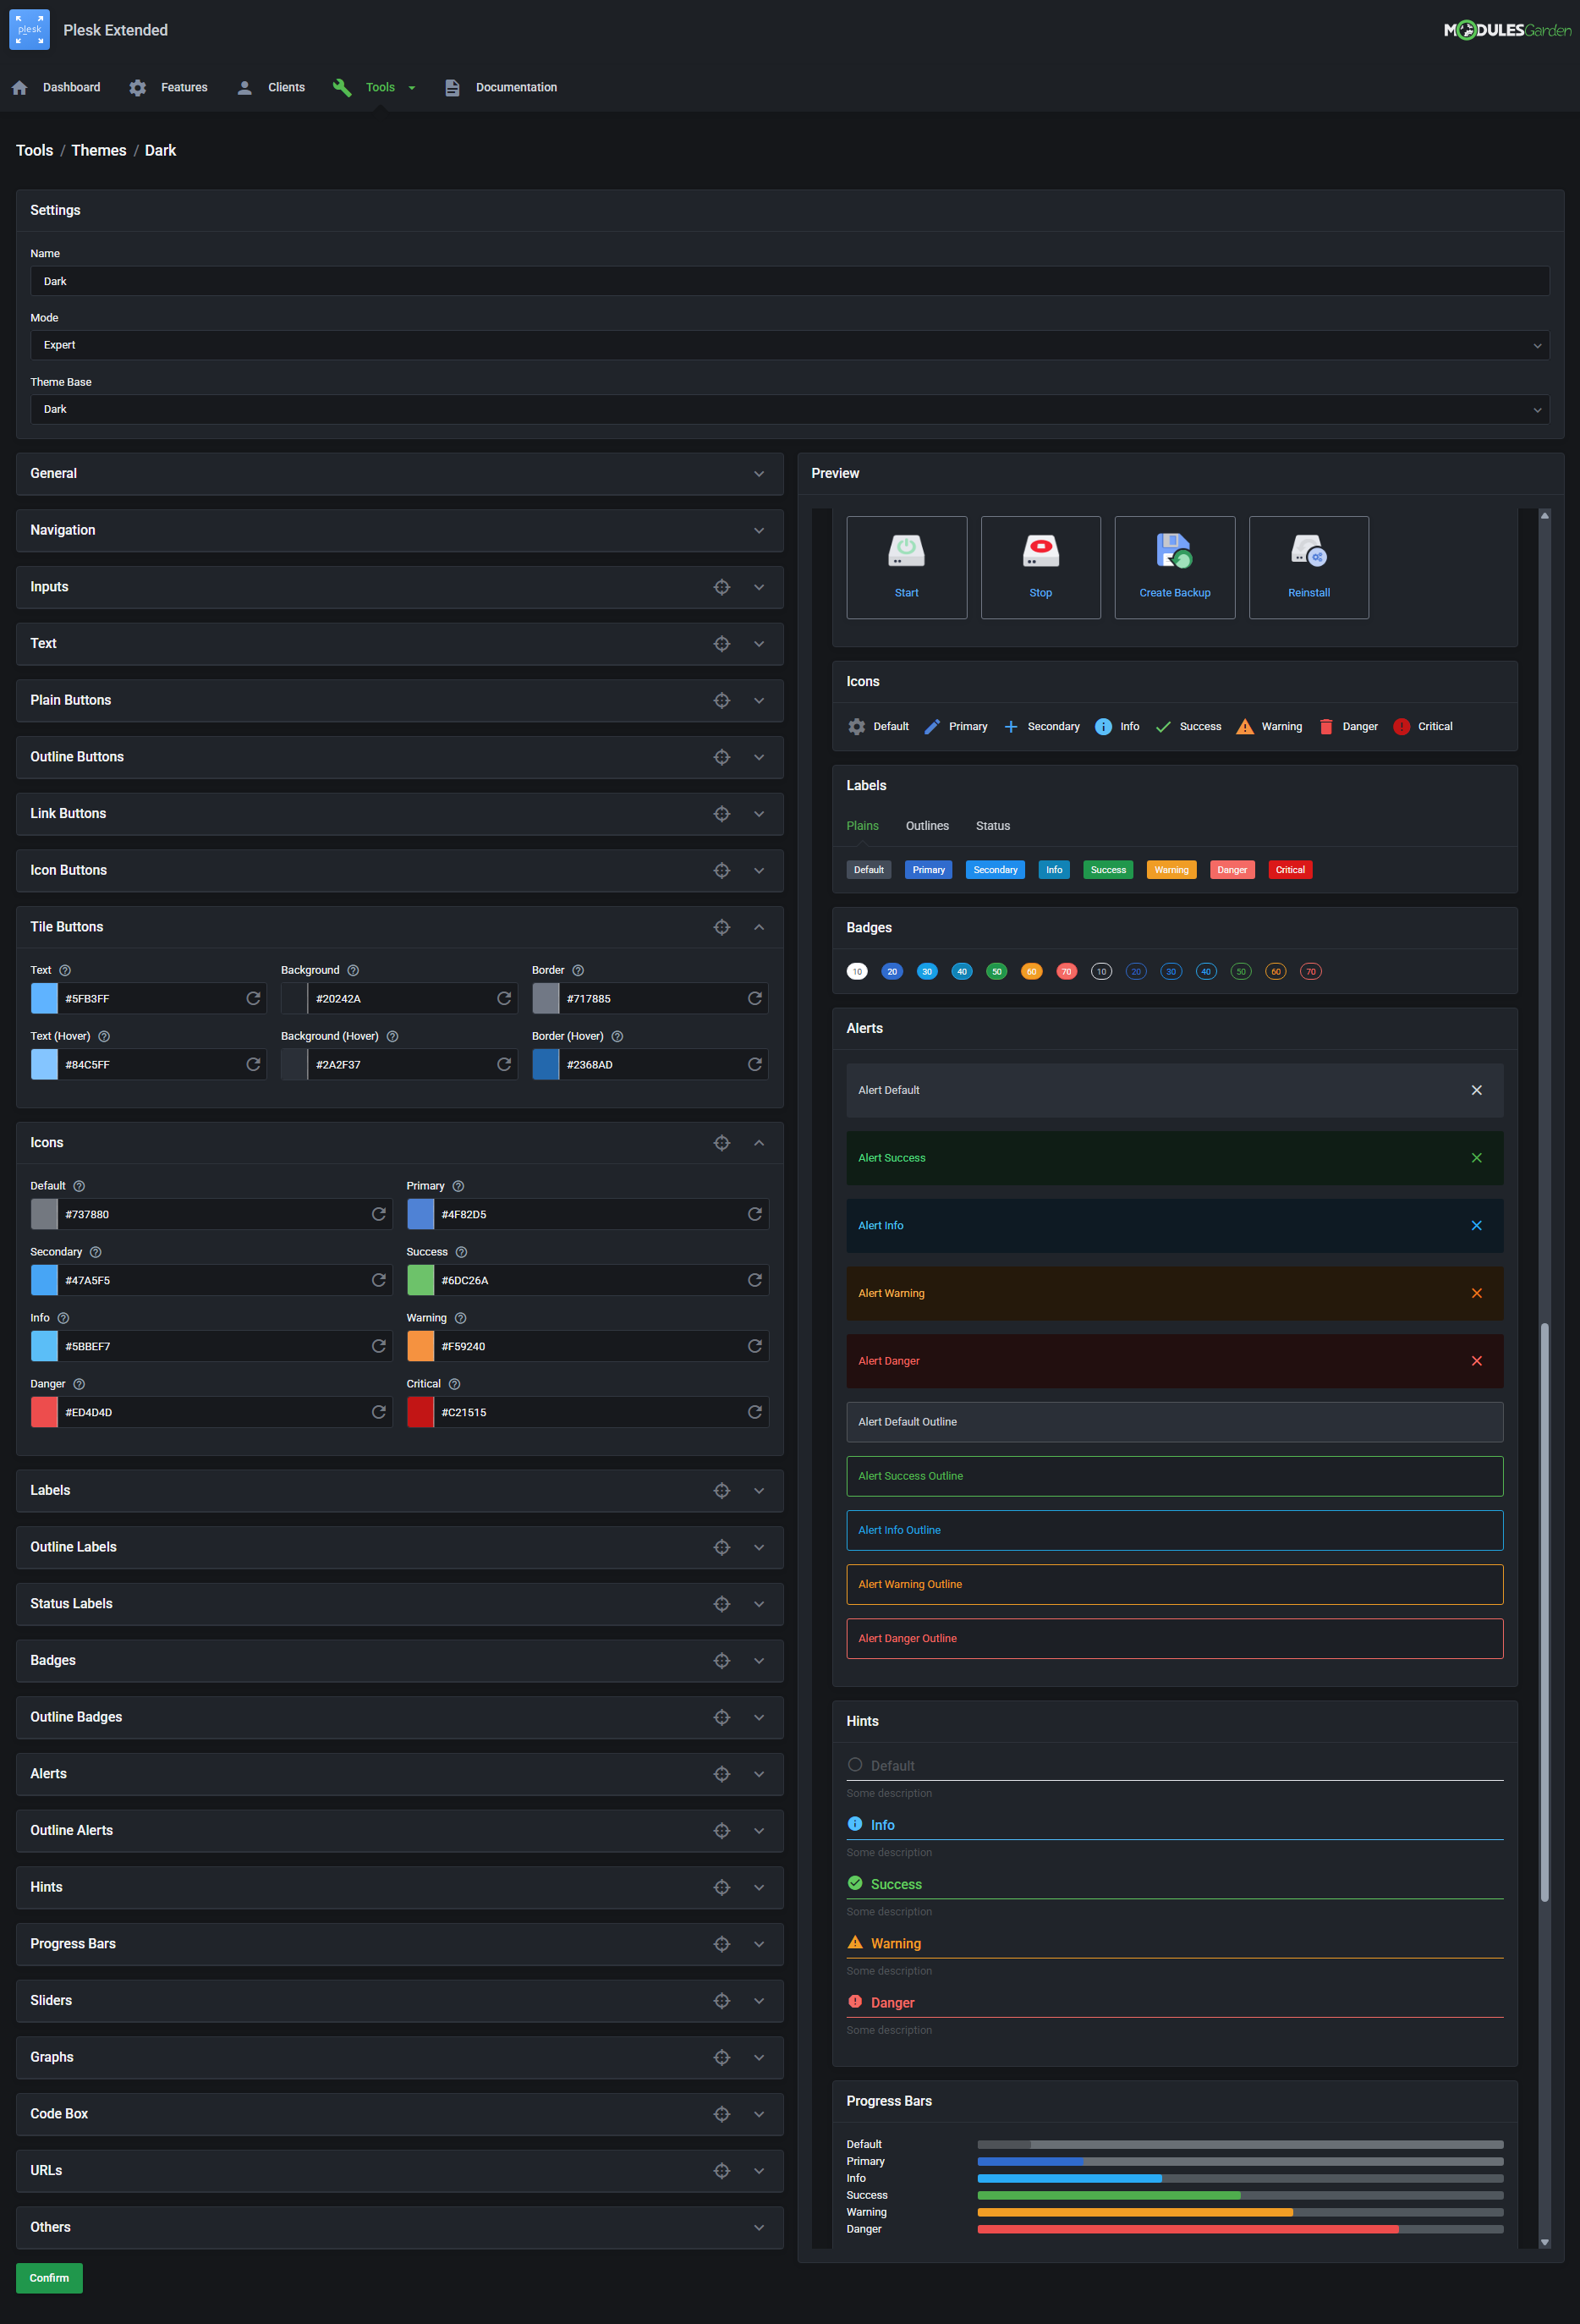Click the Start tile in preview
Viewport: 1580px width, 2324px height.
[907, 567]
